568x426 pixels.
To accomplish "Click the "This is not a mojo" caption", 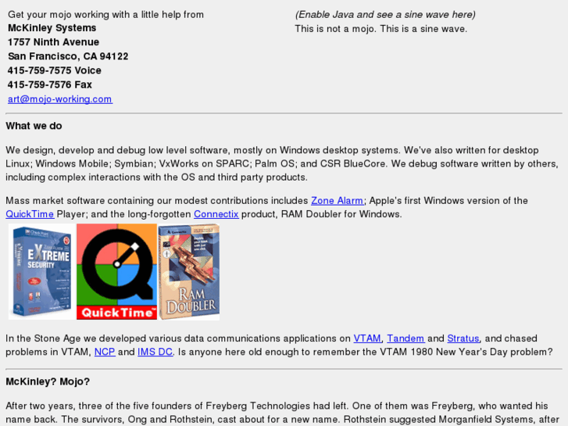I will point(381,29).
